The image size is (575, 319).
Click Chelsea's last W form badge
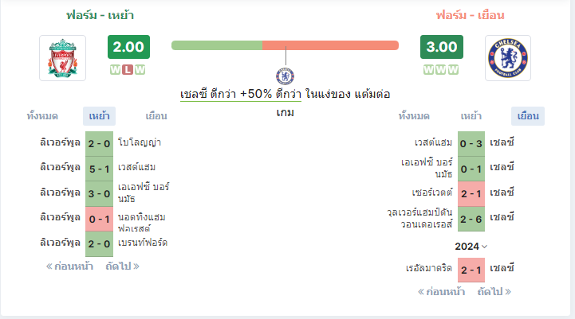pos(453,69)
